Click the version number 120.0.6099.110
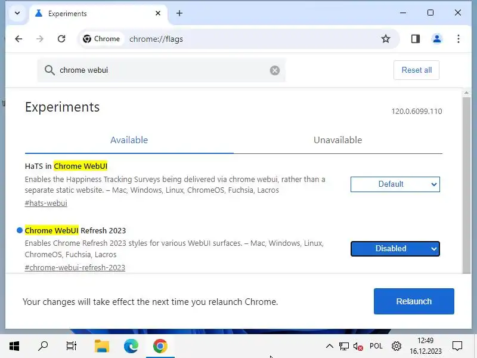The width and height of the screenshot is (477, 358). pos(417,112)
